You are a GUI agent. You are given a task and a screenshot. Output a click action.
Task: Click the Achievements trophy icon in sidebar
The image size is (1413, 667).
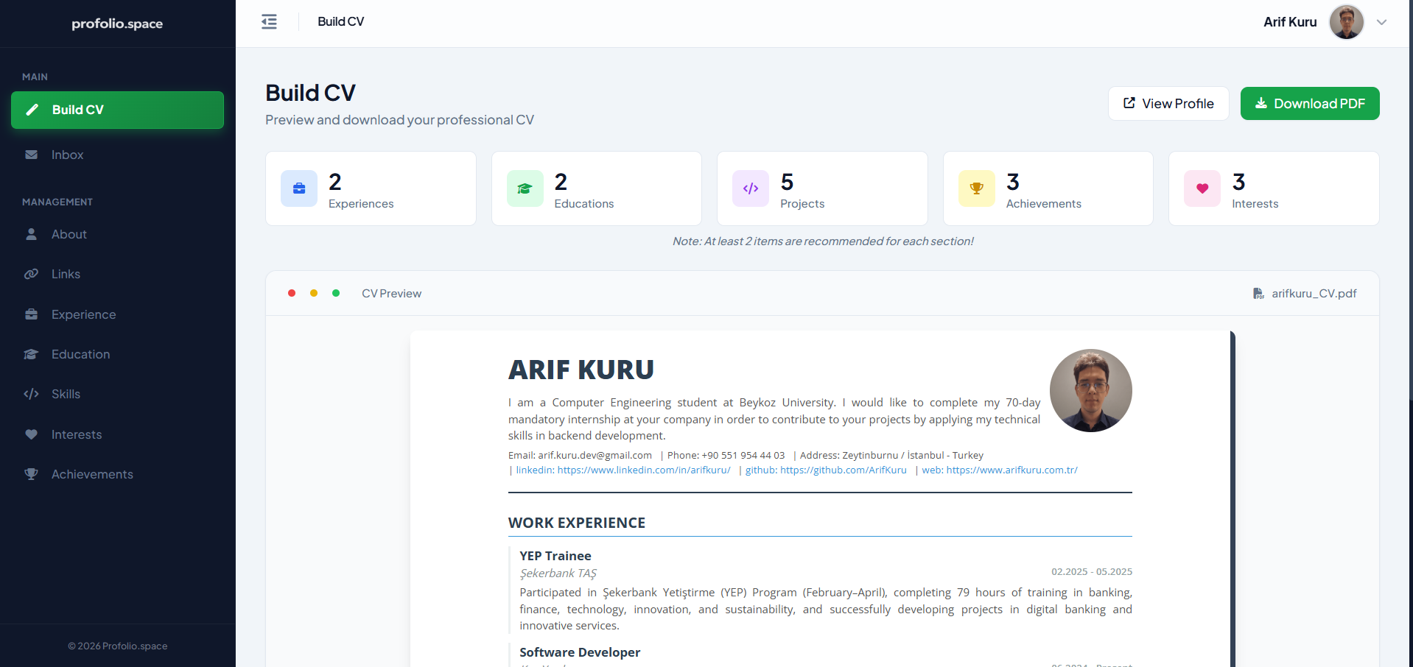[x=31, y=474]
